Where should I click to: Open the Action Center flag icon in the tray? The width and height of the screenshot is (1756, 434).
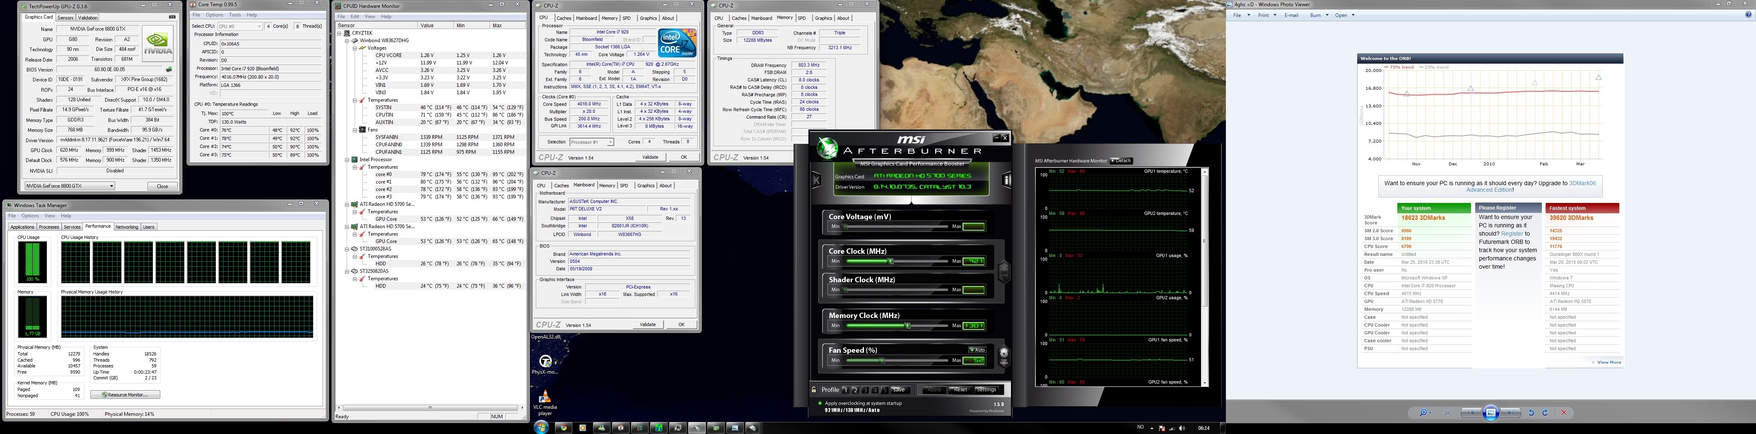point(1162,428)
